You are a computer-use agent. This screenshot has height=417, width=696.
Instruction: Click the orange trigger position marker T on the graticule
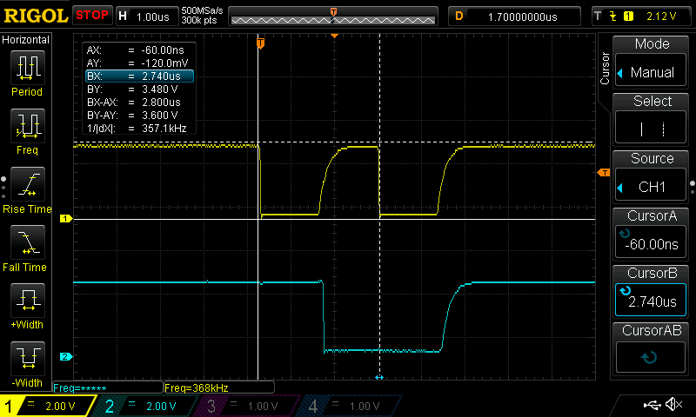tap(260, 43)
